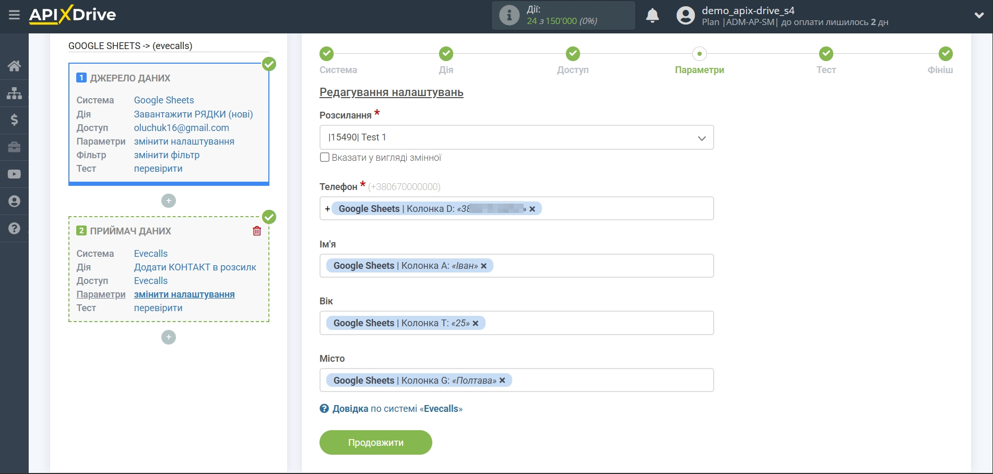Remove the Колонка G city tag
Image resolution: width=993 pixels, height=474 pixels.
point(502,381)
